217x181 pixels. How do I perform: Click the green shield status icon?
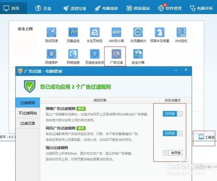click(x=30, y=86)
